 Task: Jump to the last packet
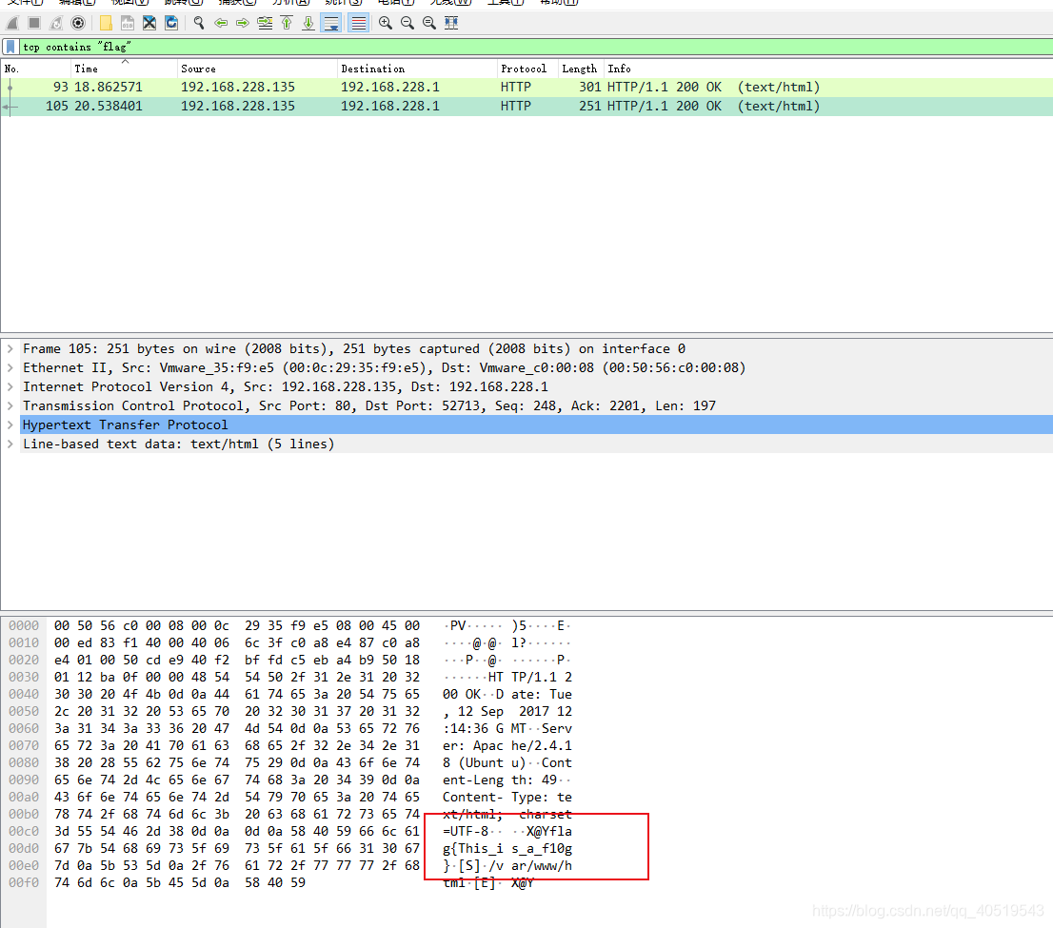[x=308, y=24]
